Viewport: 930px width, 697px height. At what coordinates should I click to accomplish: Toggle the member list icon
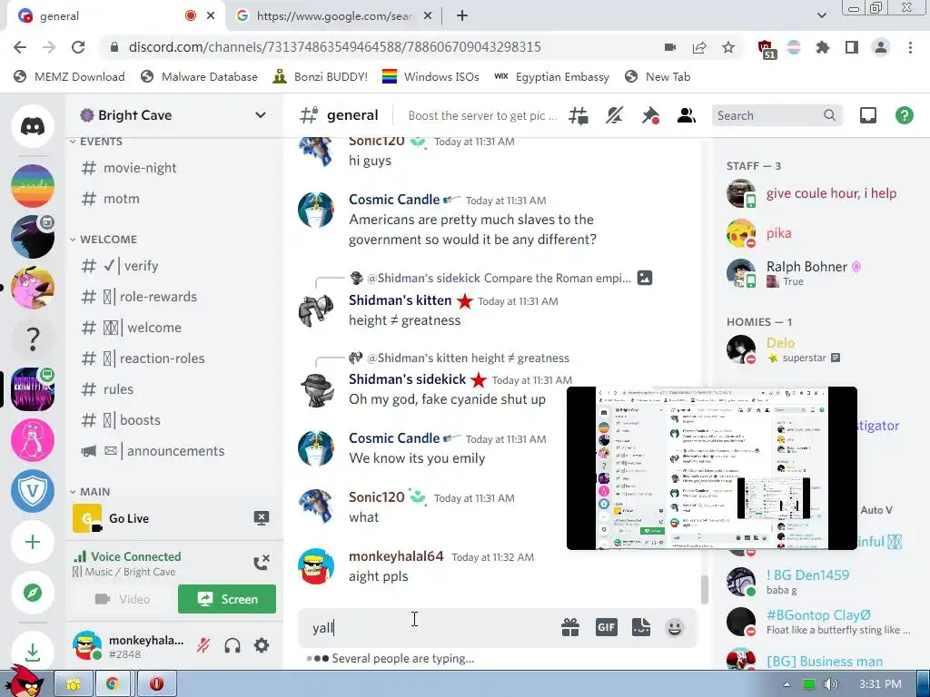pyautogui.click(x=687, y=115)
